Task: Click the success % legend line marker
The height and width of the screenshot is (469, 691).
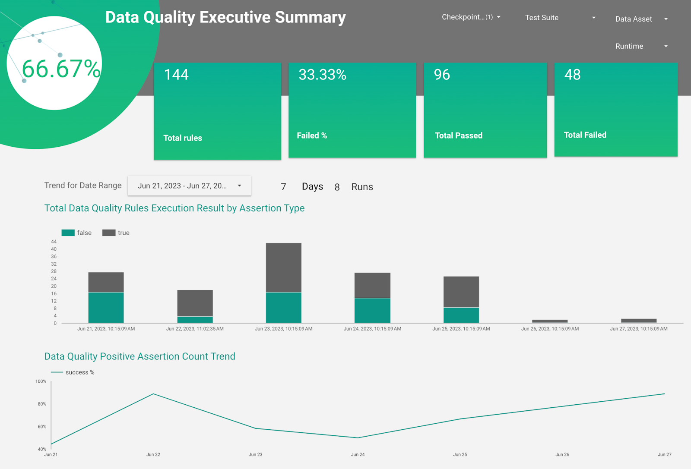Action: click(x=57, y=372)
